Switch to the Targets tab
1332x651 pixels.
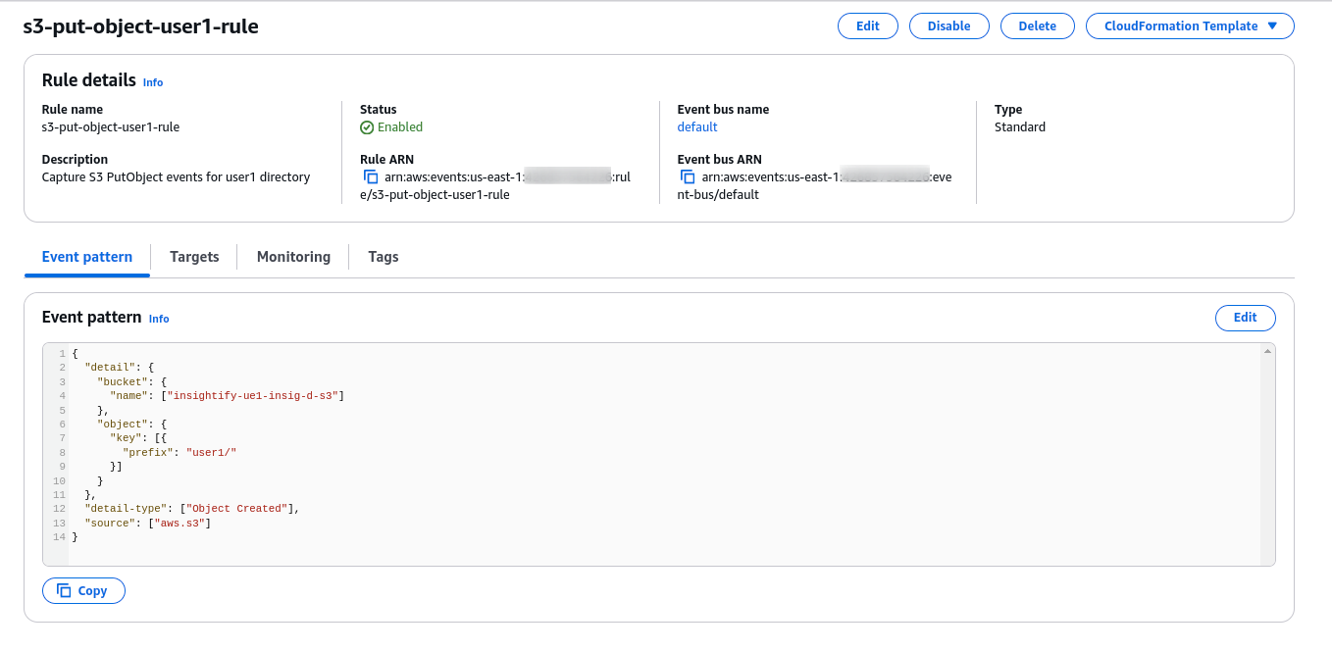(x=194, y=257)
